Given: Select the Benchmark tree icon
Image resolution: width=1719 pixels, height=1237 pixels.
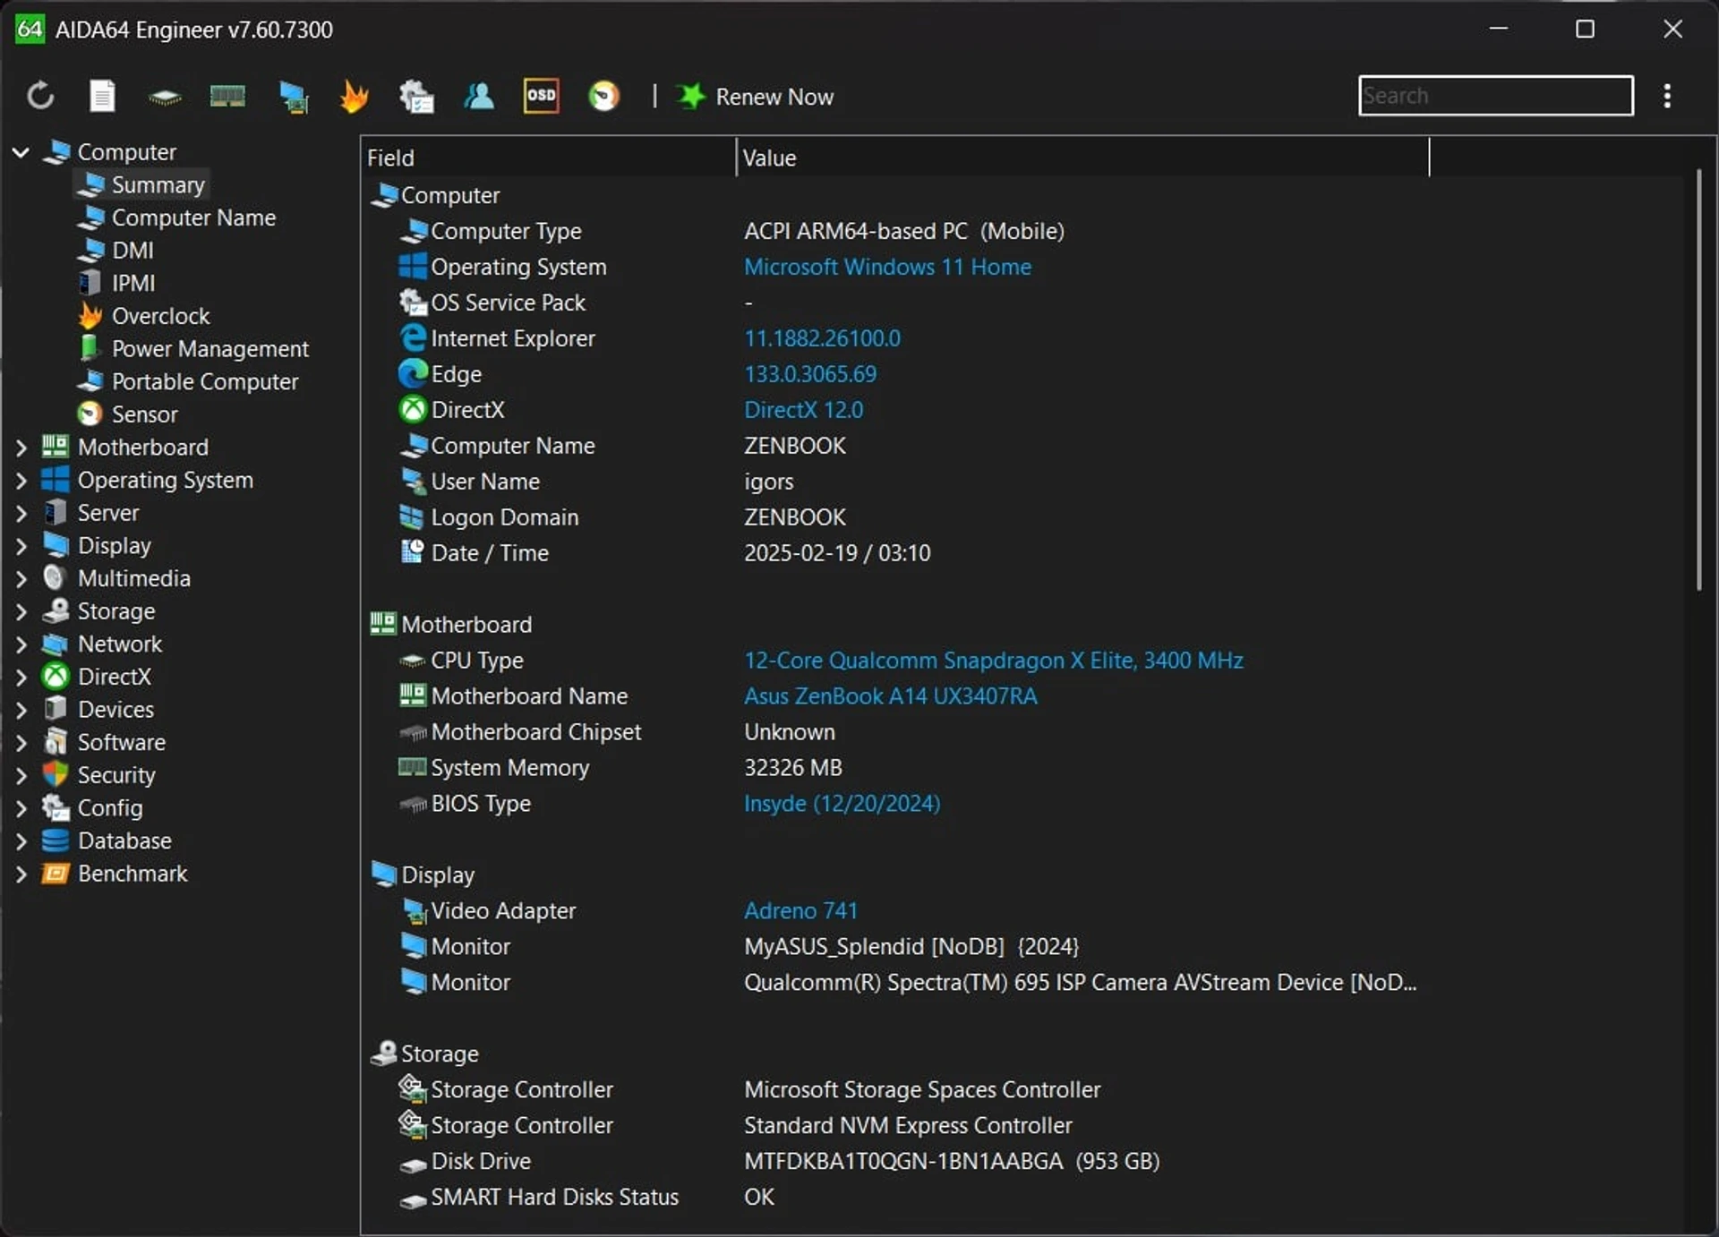Looking at the screenshot, I should 56,874.
